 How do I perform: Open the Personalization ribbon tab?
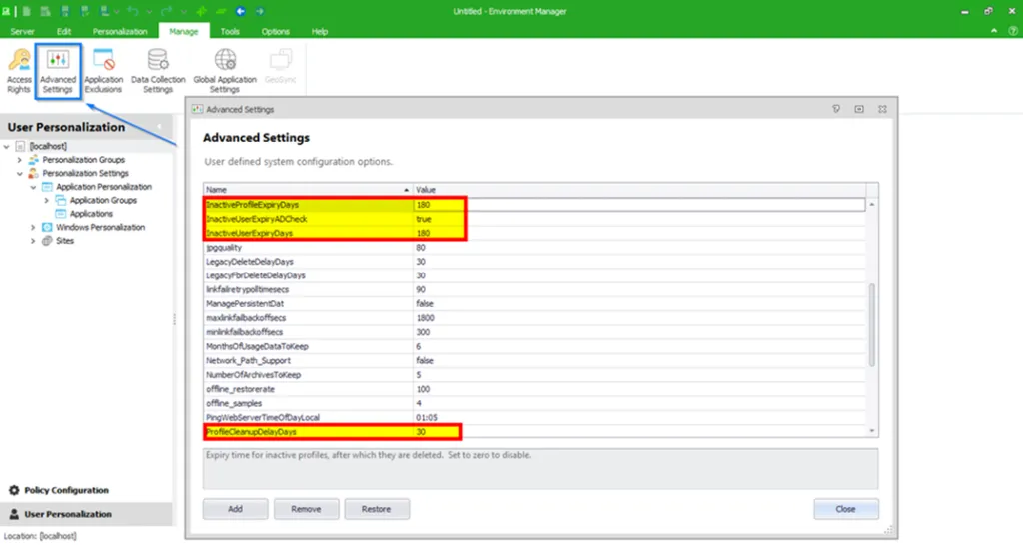click(x=120, y=32)
